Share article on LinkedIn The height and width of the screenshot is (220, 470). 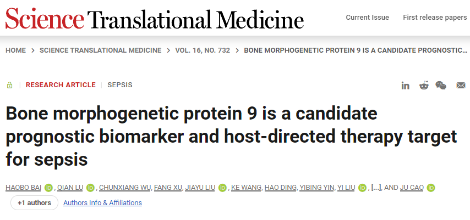point(406,86)
